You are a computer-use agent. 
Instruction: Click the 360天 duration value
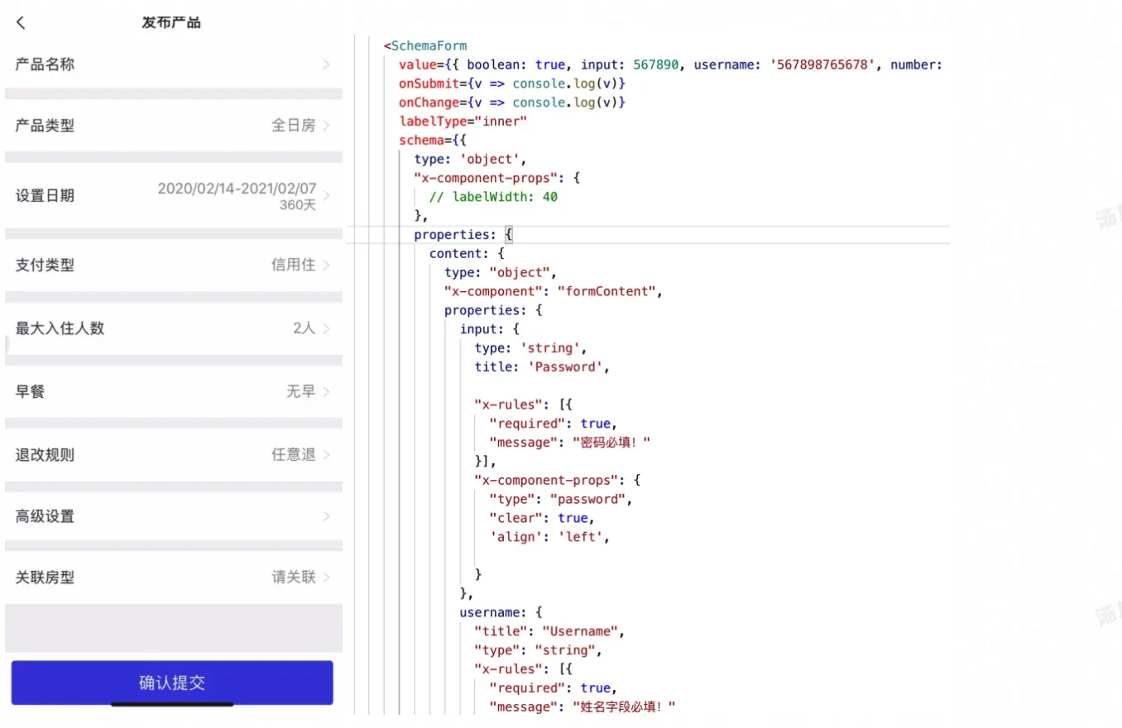(x=298, y=205)
